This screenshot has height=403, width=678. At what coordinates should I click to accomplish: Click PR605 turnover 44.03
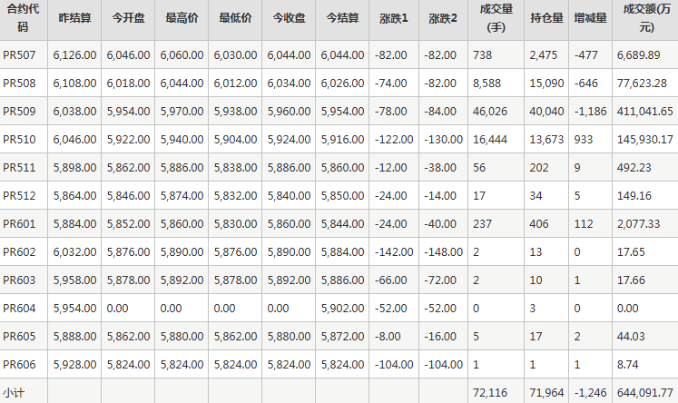pos(631,337)
